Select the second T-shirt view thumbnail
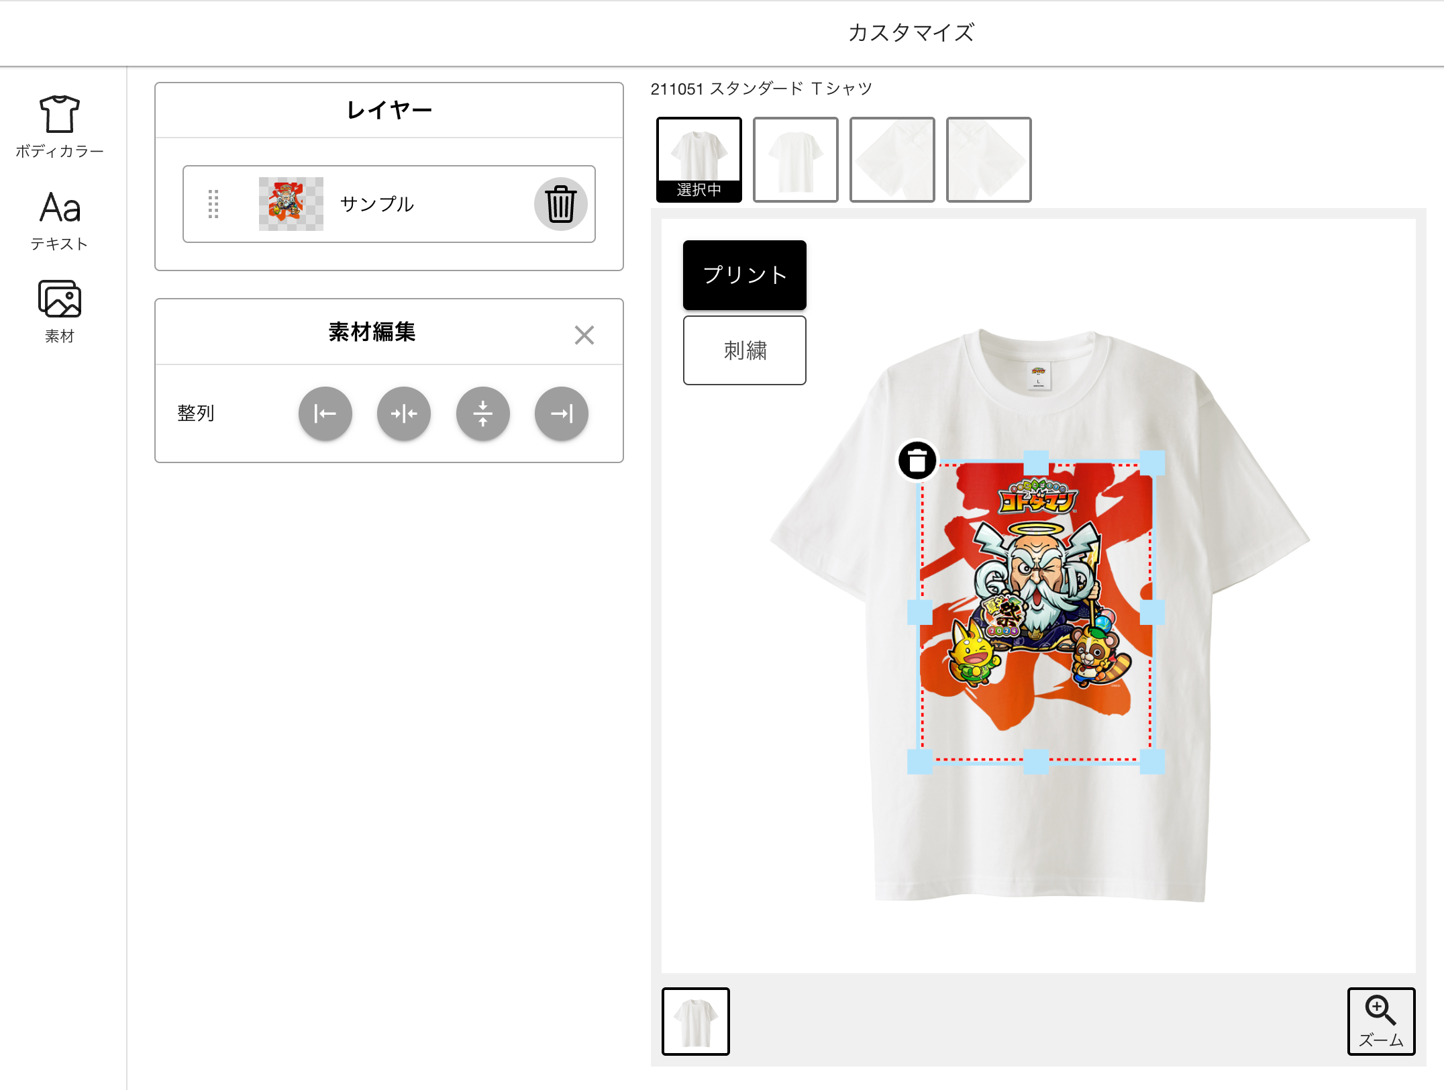Screen dimensions: 1444x1090 tap(796, 160)
